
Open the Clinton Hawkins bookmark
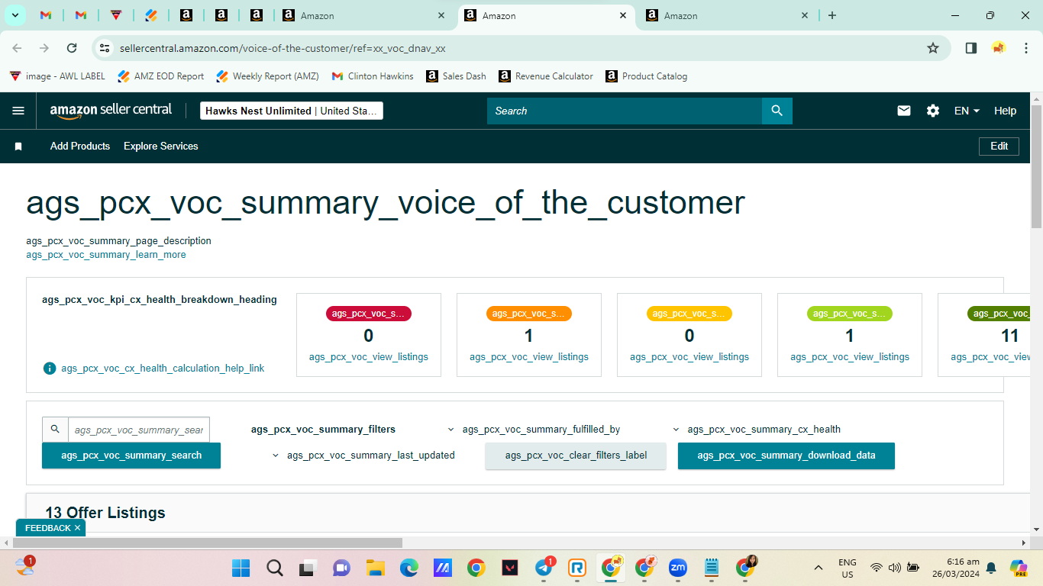pos(373,76)
